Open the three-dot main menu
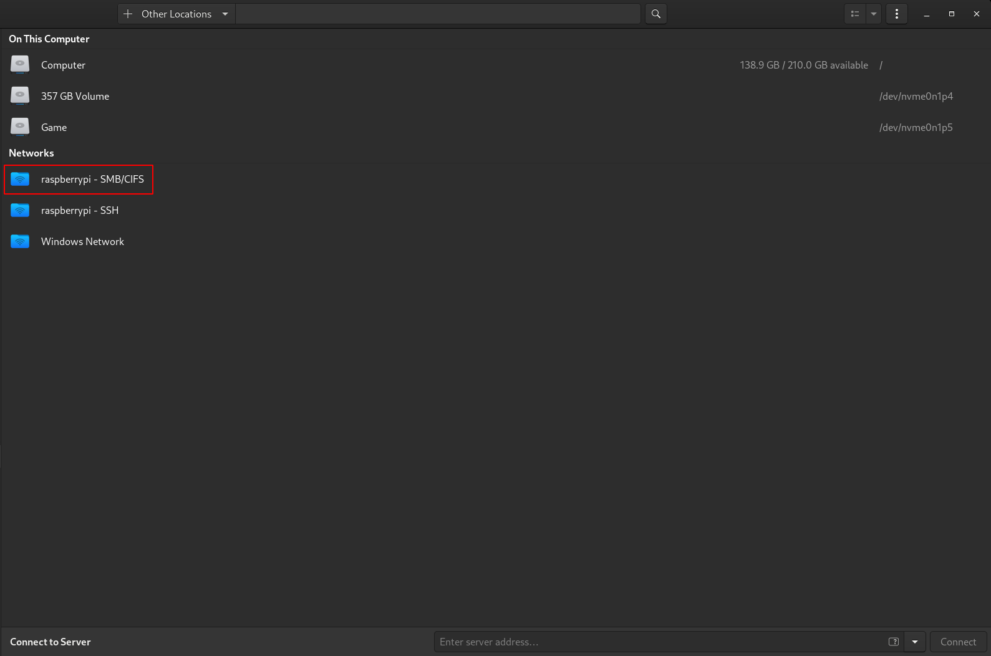This screenshot has width=991, height=656. (896, 14)
